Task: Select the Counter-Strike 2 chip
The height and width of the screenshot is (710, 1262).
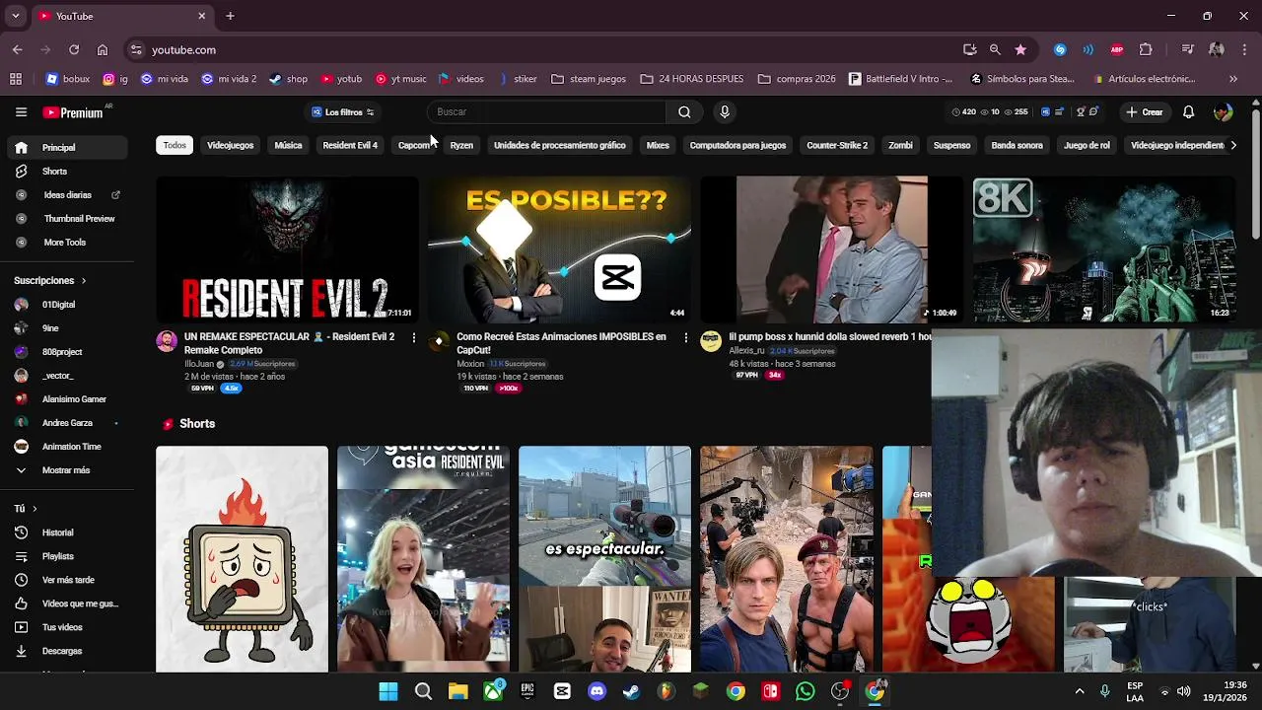Action: tap(837, 145)
